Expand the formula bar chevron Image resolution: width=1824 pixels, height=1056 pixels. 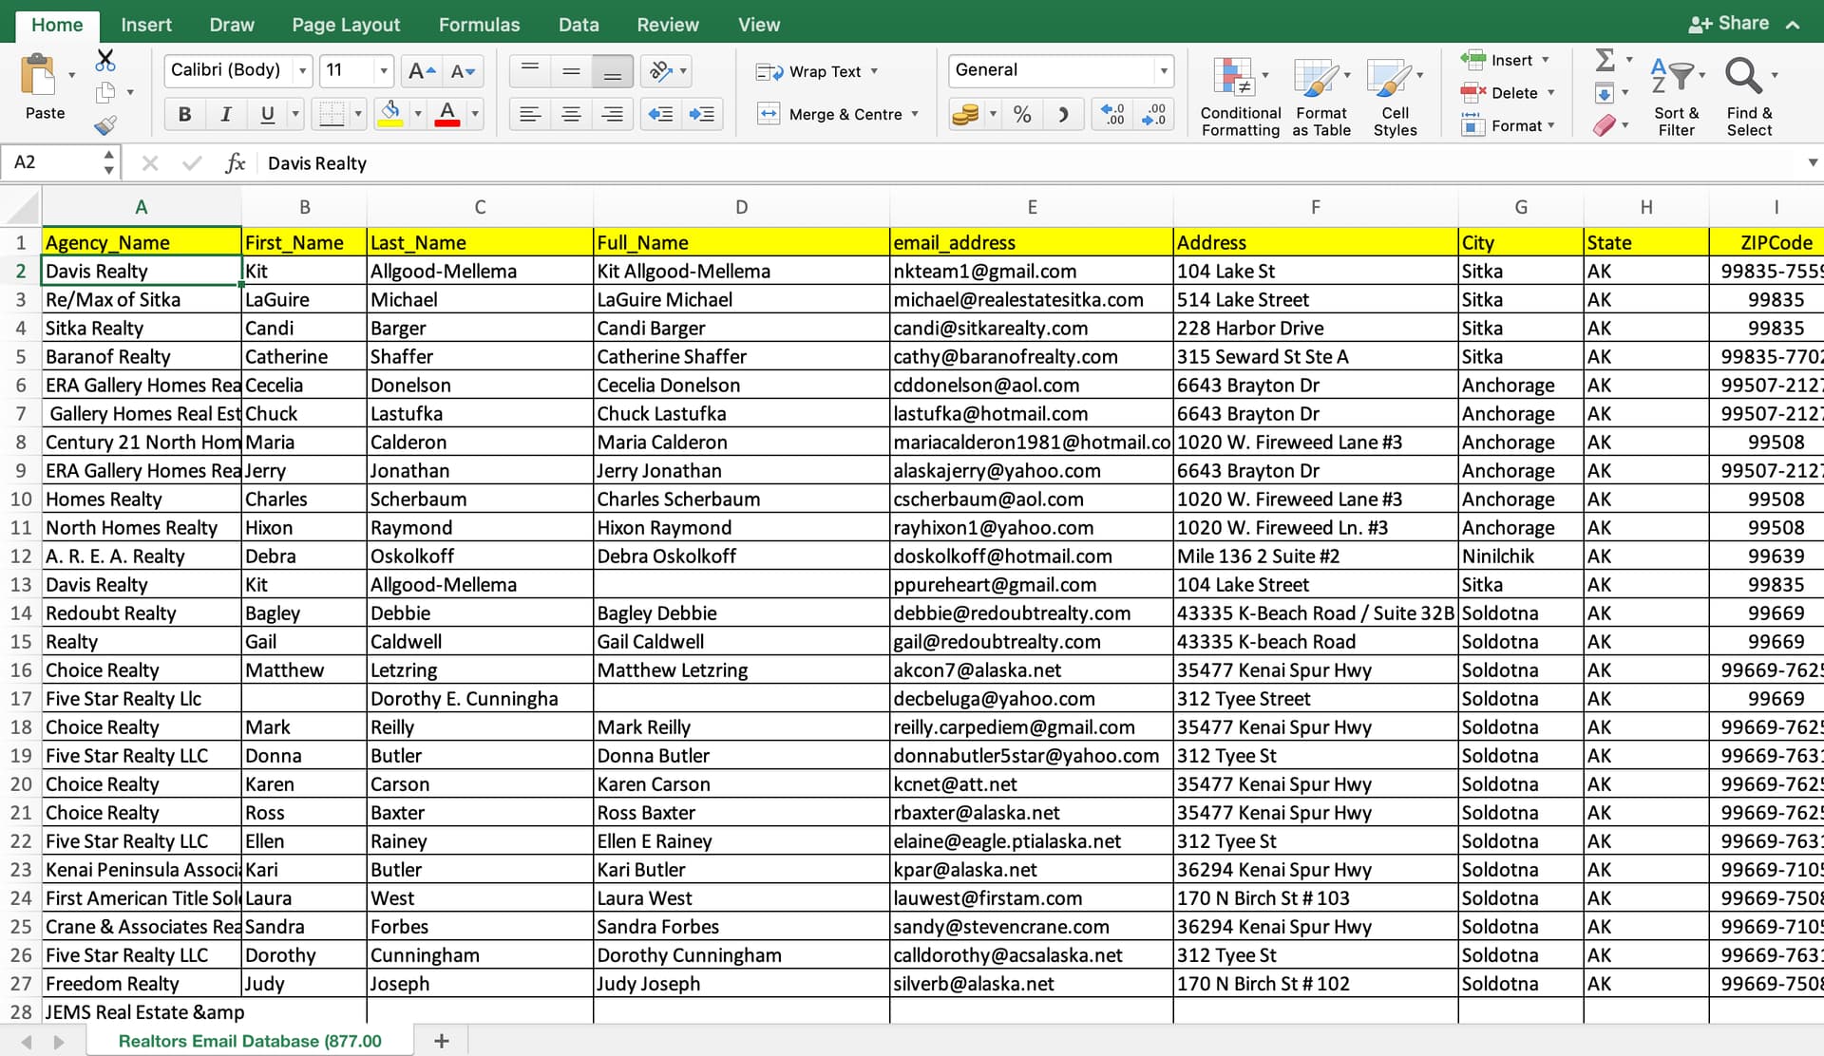coord(1813,163)
